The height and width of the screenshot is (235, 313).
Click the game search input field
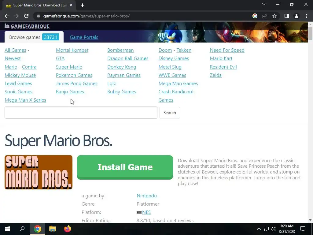pos(81,113)
